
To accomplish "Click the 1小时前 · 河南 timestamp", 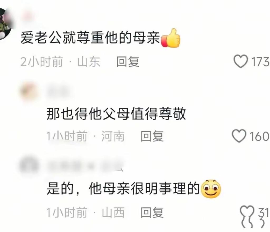I will click(85, 136).
